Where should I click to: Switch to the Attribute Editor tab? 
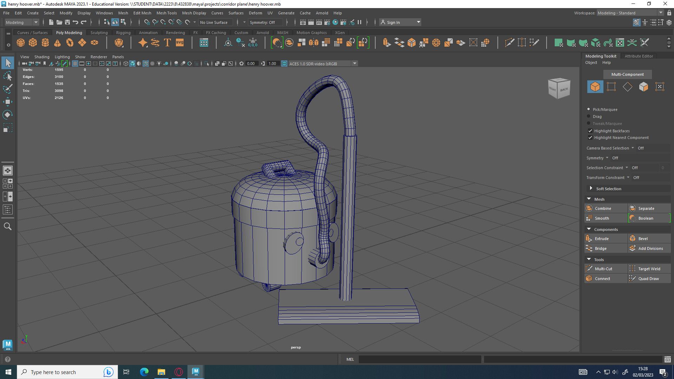639,56
